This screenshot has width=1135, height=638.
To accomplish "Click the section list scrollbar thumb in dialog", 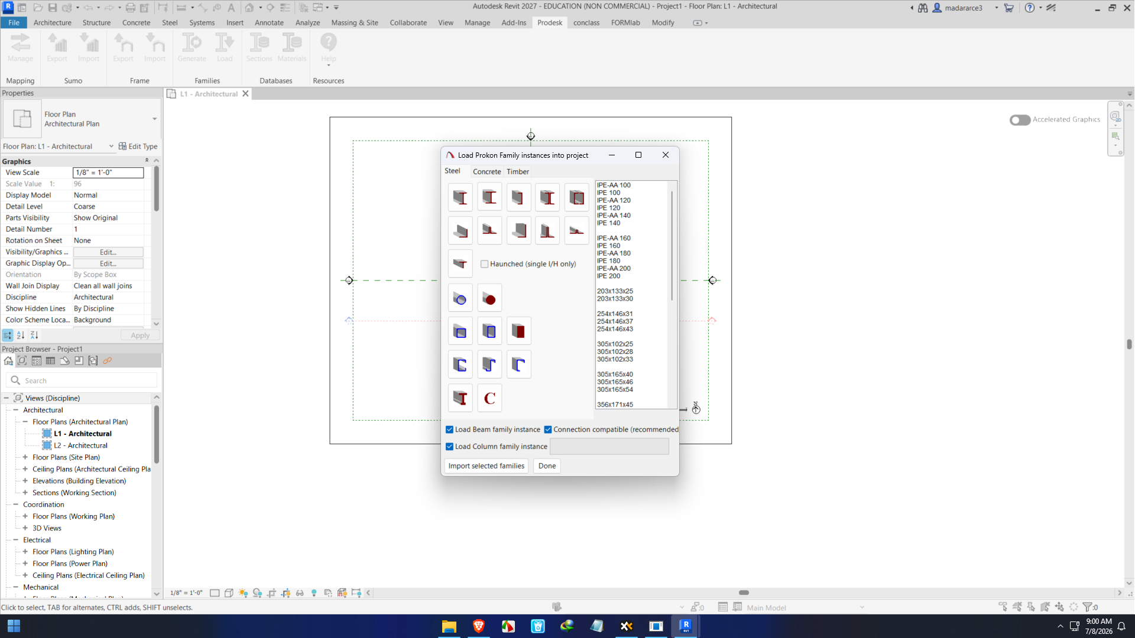I will tap(672, 245).
